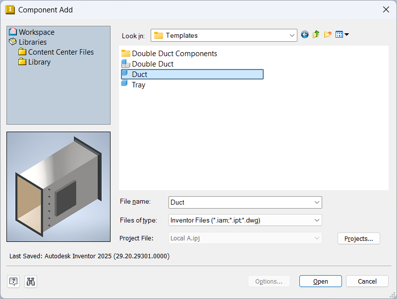Click the Go Back navigation icon

[304, 35]
